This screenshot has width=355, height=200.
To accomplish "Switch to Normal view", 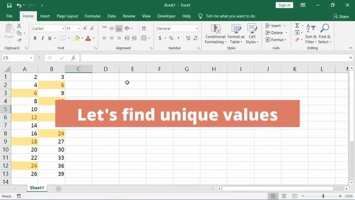I will click(273, 196).
